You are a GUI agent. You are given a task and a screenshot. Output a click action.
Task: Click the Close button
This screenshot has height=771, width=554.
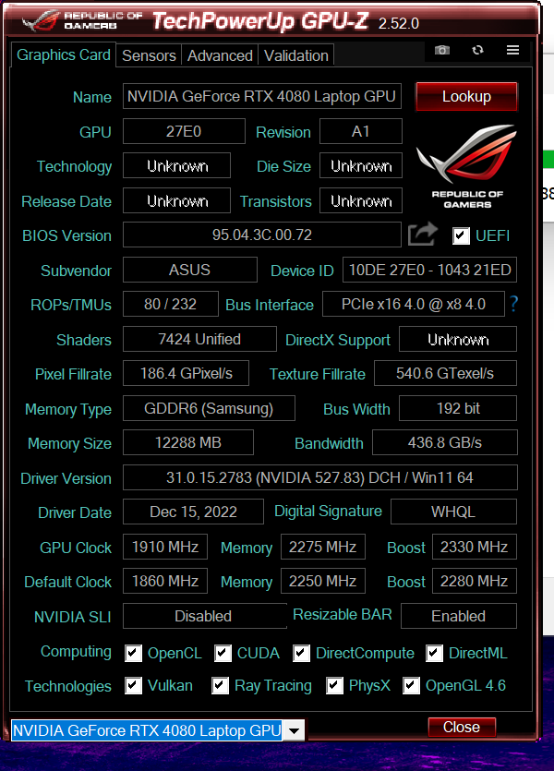pyautogui.click(x=462, y=728)
